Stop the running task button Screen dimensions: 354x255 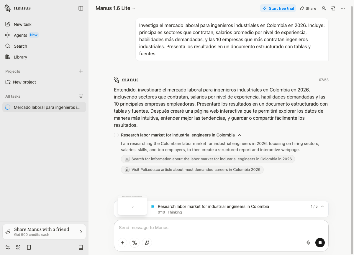click(x=320, y=243)
